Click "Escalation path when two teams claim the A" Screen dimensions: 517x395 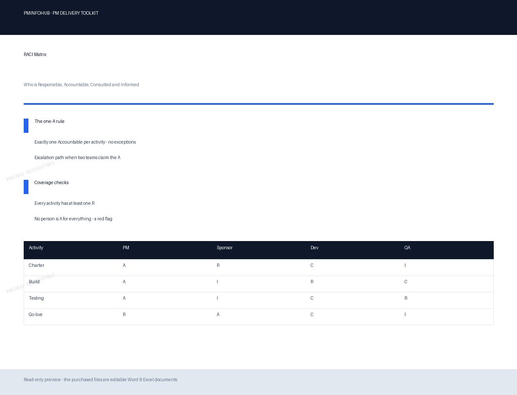78,158
